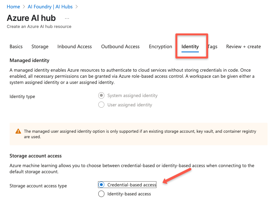Switch to the Basics tab
274x206 pixels.
click(16, 46)
